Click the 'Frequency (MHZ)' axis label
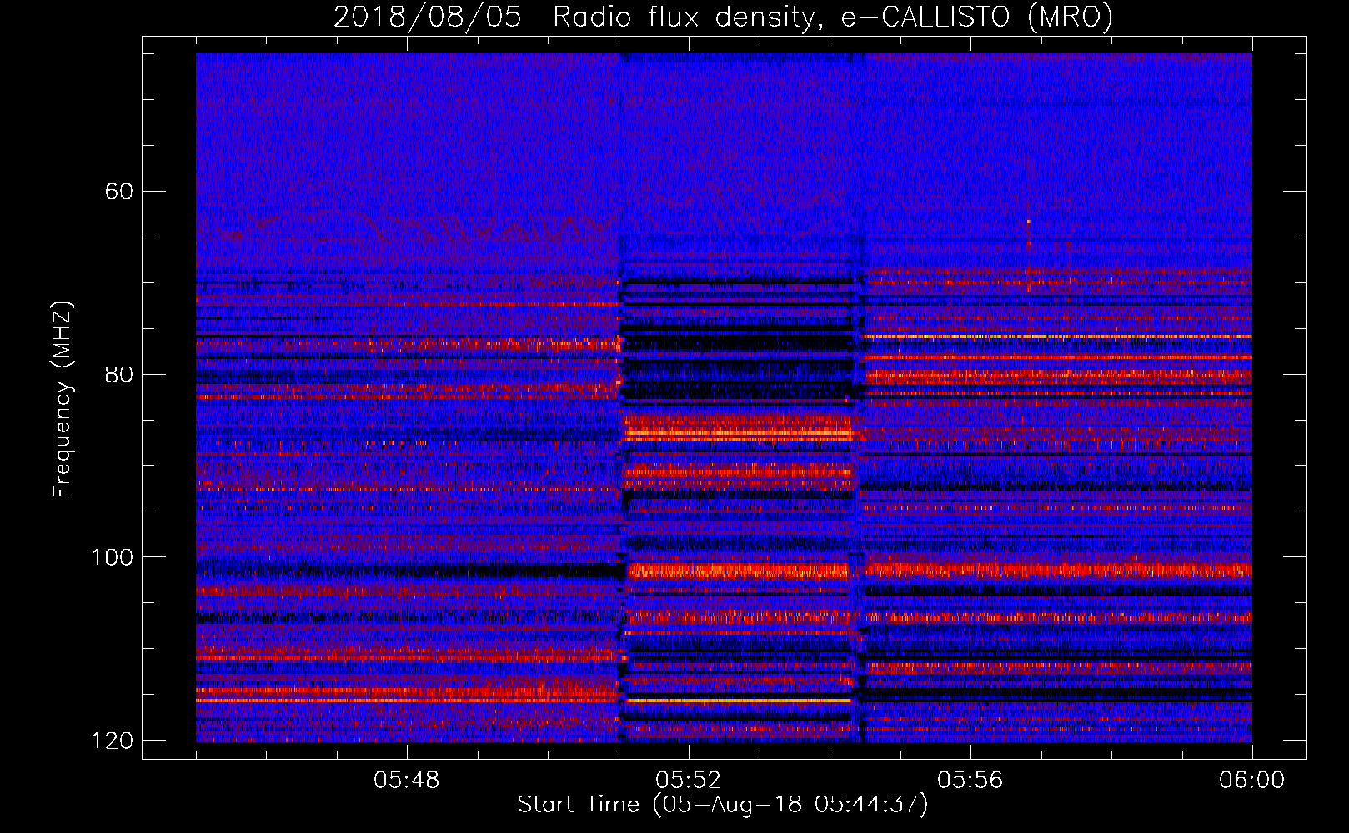1349x833 pixels. (x=63, y=400)
